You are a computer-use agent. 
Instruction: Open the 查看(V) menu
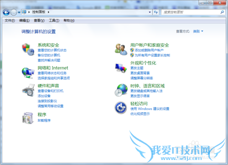[39, 20]
